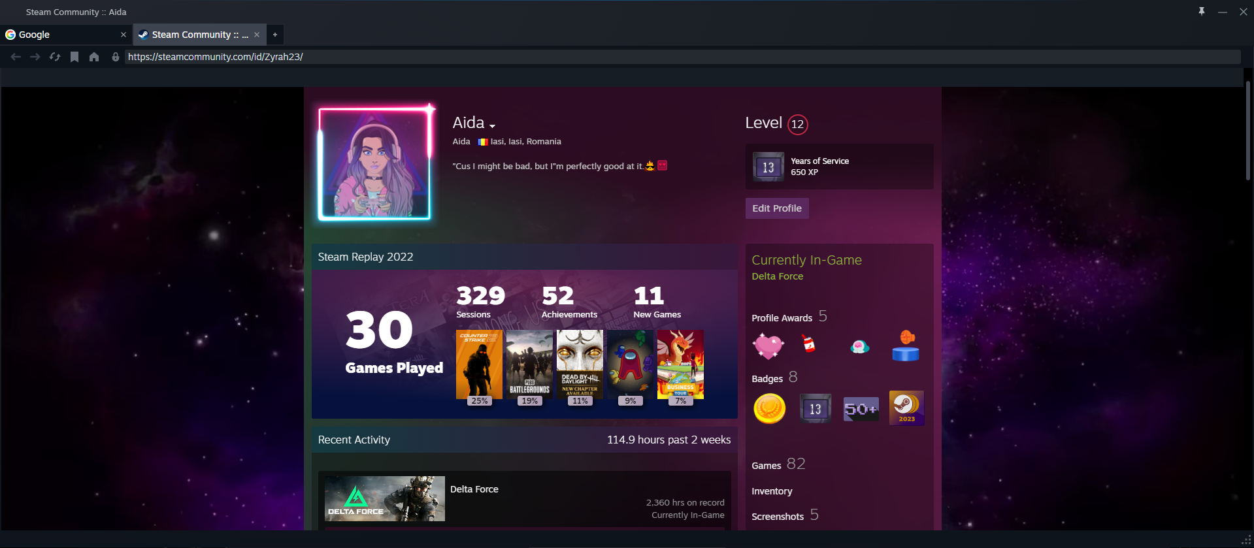Open the Inventory link
The height and width of the screenshot is (548, 1254).
pyautogui.click(x=772, y=491)
